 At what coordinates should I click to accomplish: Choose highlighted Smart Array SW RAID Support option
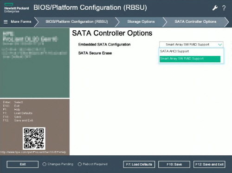pyautogui.click(x=190, y=59)
